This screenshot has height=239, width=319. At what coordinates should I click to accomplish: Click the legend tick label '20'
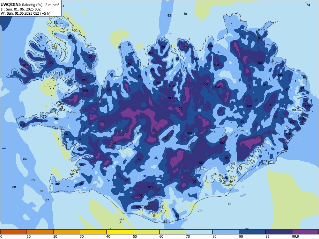click(55, 236)
